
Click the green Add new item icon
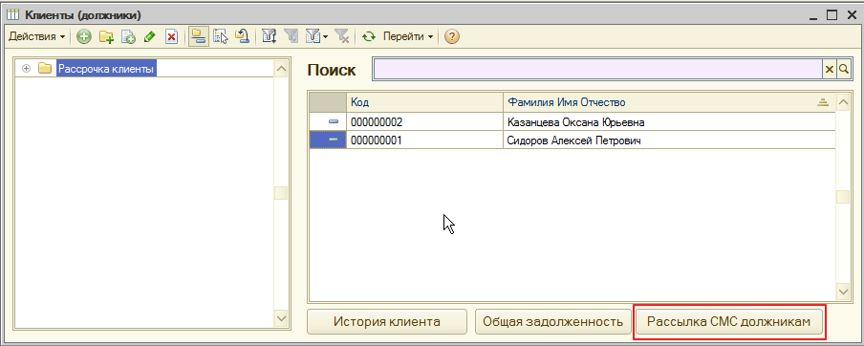[x=84, y=37]
